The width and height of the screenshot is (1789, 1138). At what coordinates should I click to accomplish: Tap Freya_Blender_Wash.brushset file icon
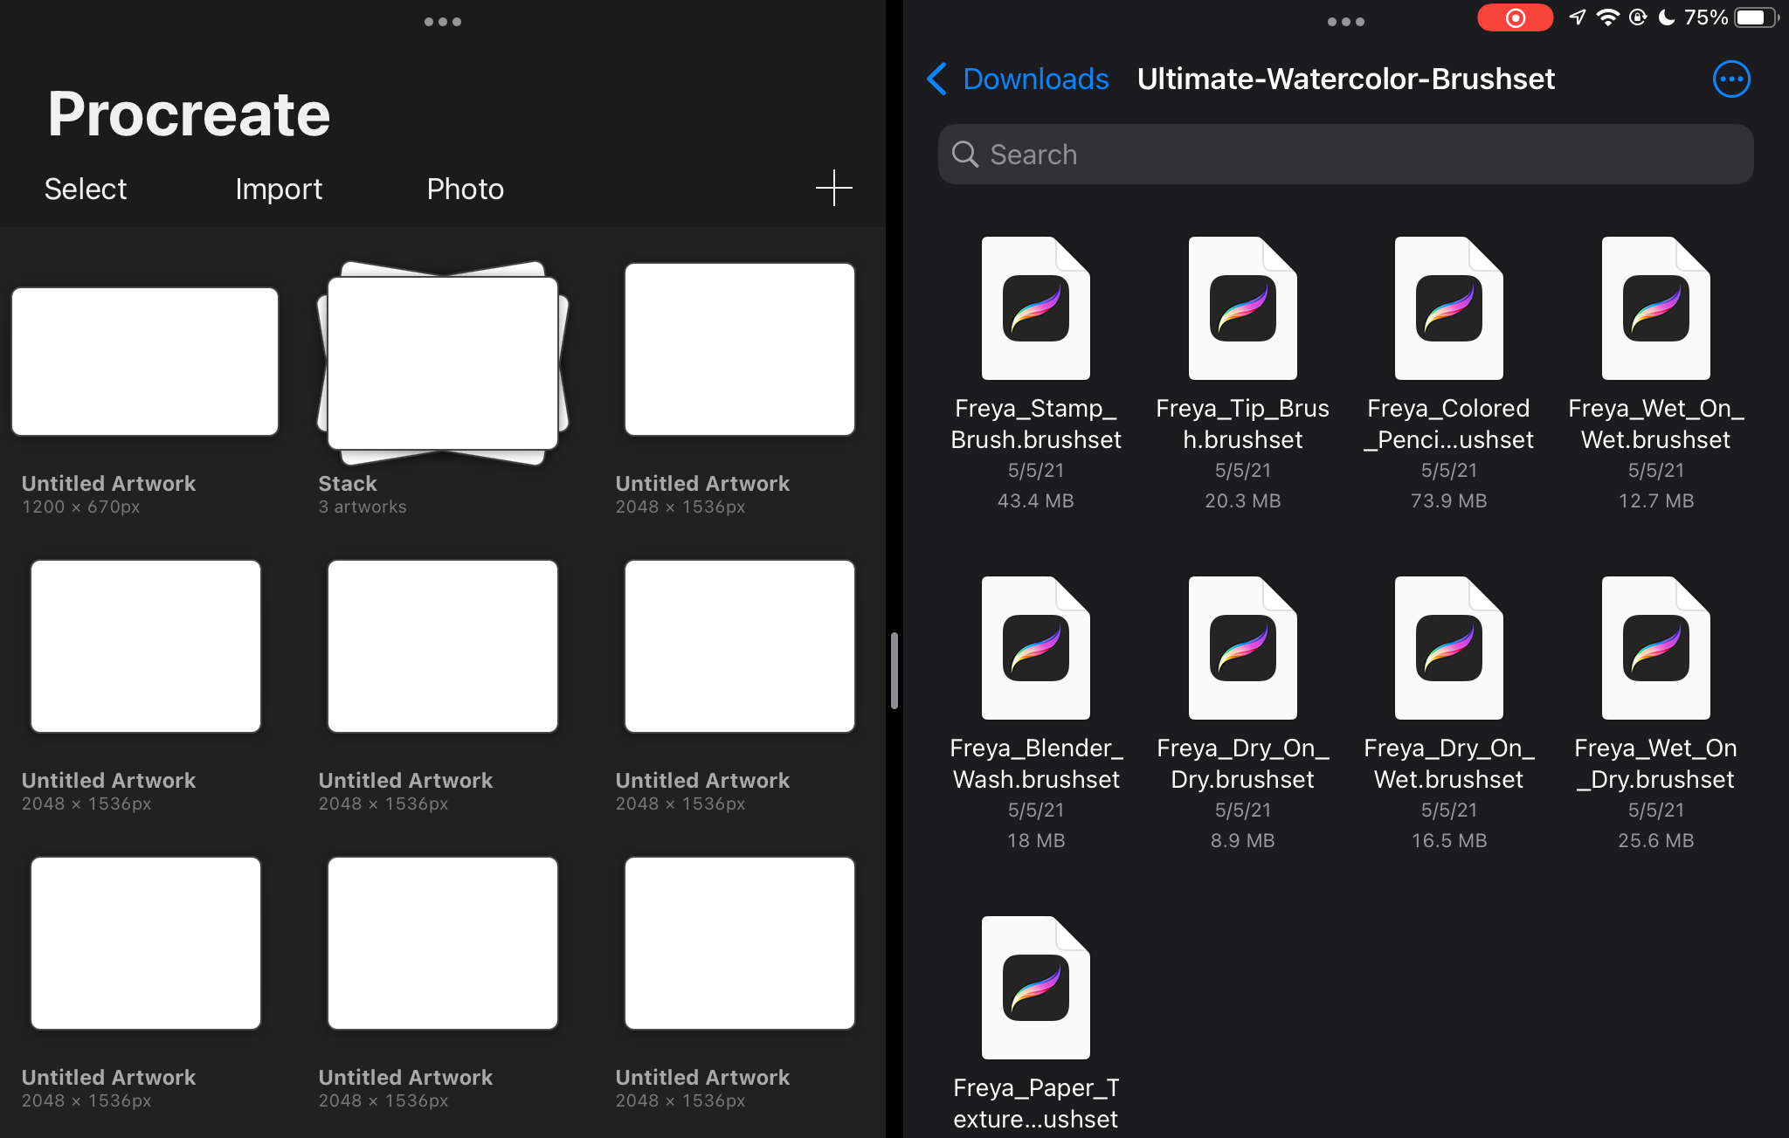point(1035,648)
